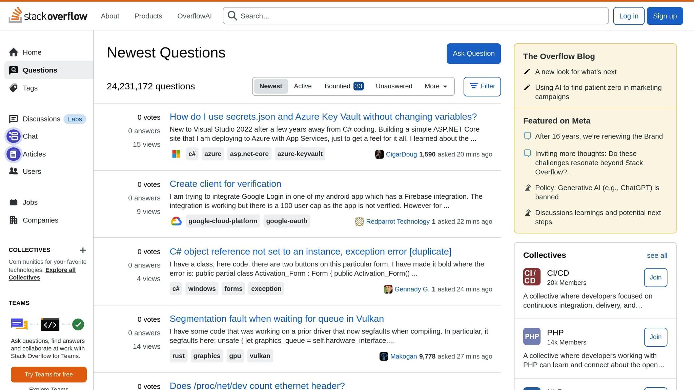694x390 pixels.
Task: Expand Collectives with the plus button
Action: pos(83,250)
